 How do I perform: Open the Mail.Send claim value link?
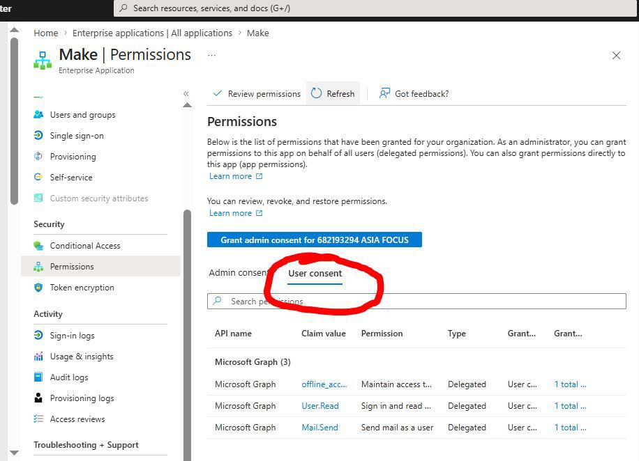point(319,428)
